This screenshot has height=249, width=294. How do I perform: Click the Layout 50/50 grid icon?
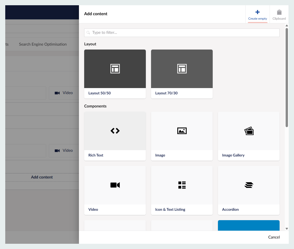click(x=115, y=69)
